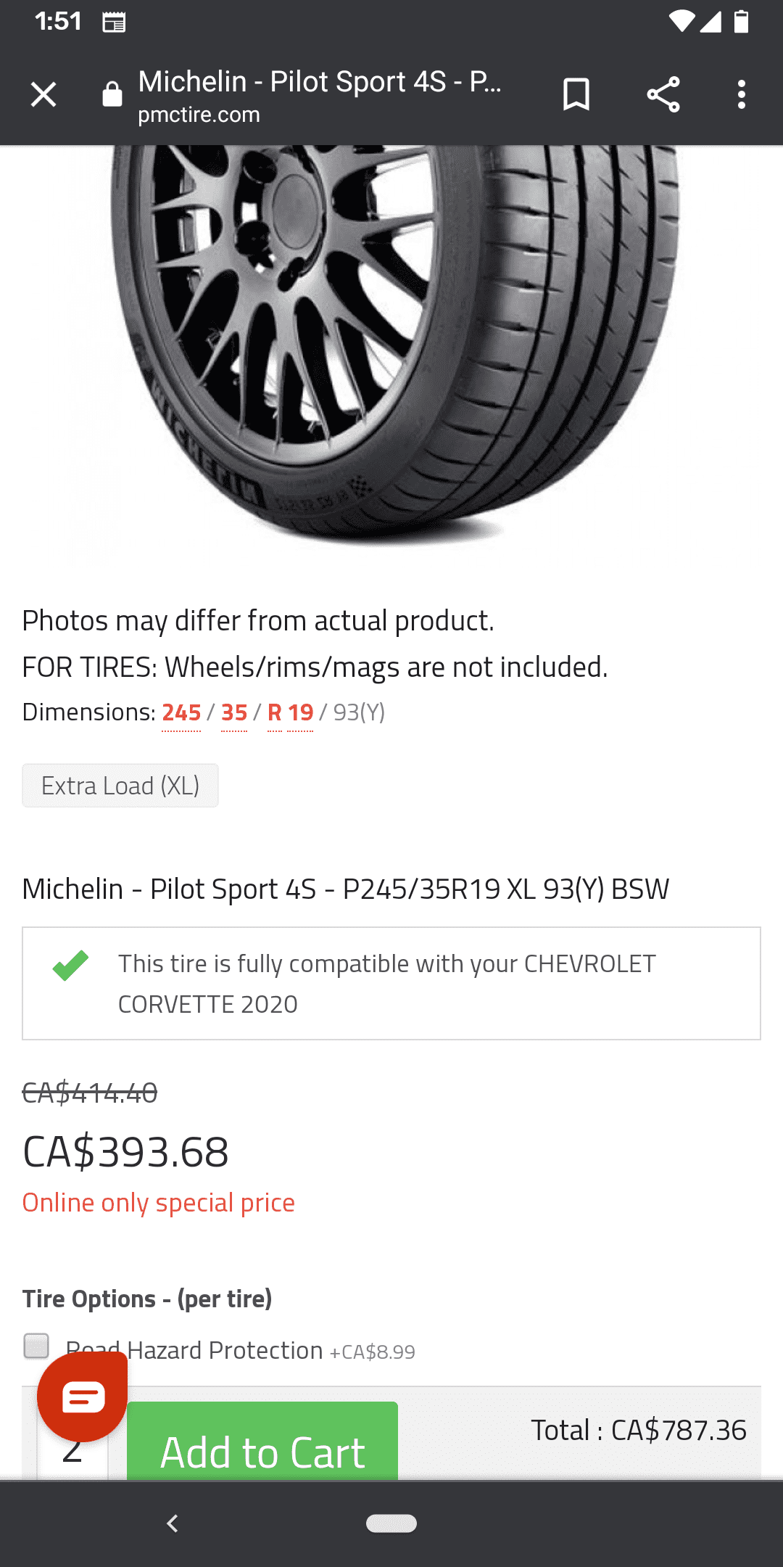The image size is (783, 1567).
Task: Click the R 19 rim size link
Action: (x=290, y=712)
